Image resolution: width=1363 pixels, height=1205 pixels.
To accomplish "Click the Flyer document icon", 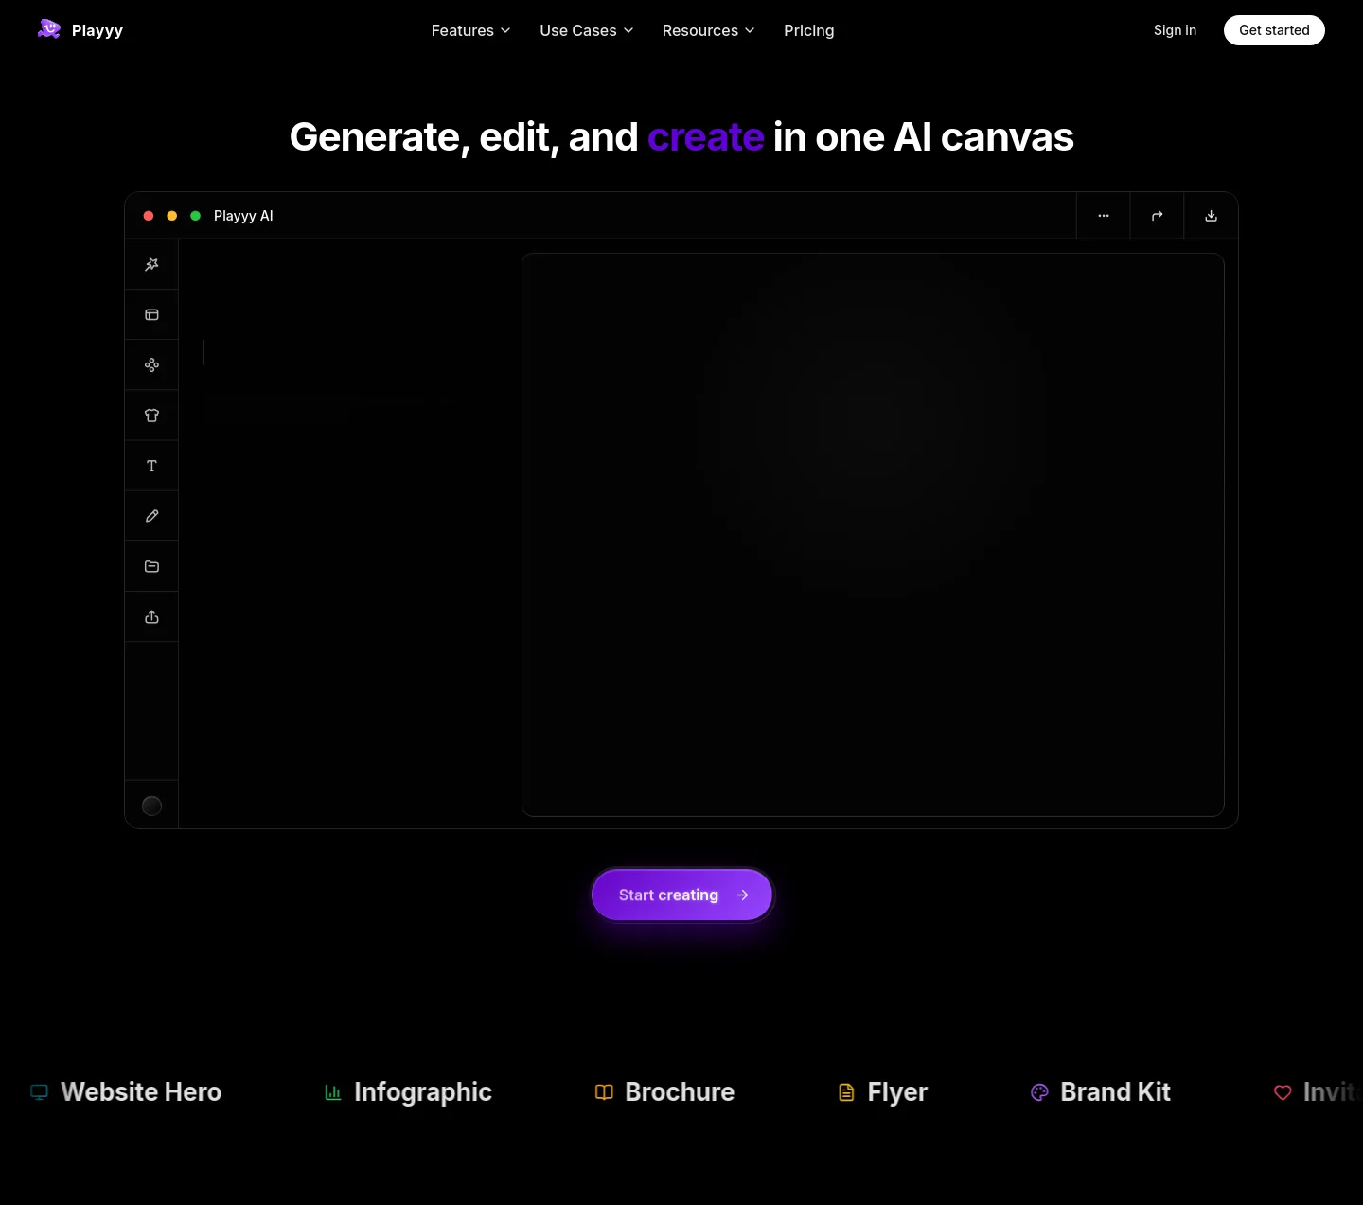I will click(846, 1092).
